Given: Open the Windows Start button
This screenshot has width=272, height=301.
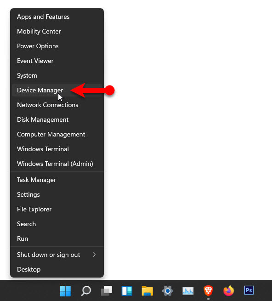Looking at the screenshot, I should (65, 291).
